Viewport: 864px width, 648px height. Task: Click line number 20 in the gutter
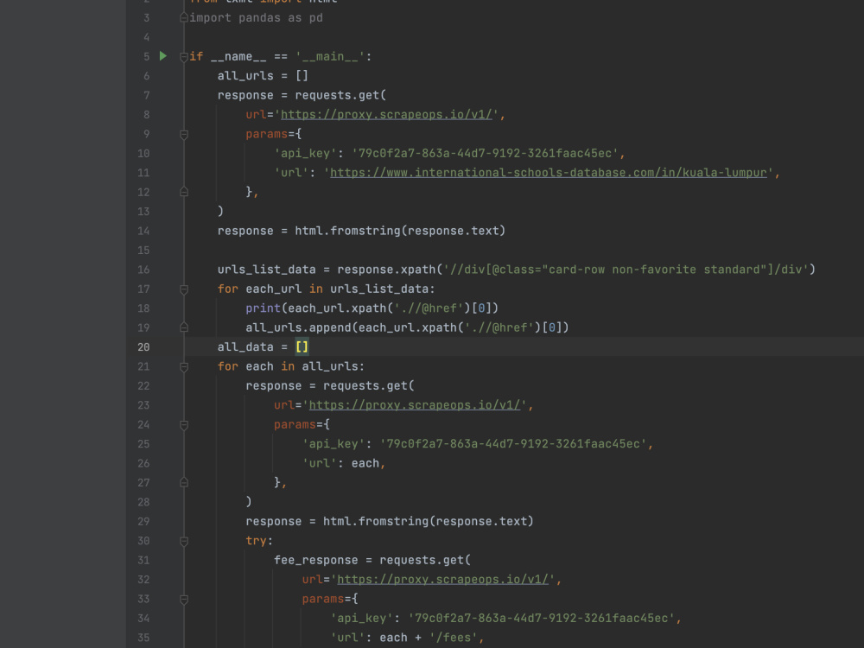pos(143,347)
